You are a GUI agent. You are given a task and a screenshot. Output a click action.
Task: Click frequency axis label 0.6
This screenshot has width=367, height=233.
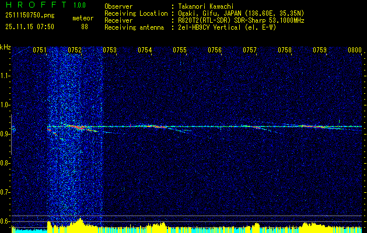coord(5,221)
